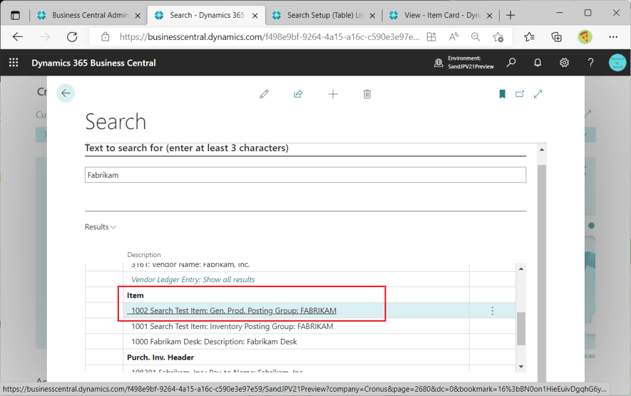631x396 pixels.
Task: Add this page to favorites with star-plus icon
Action: pos(498,37)
